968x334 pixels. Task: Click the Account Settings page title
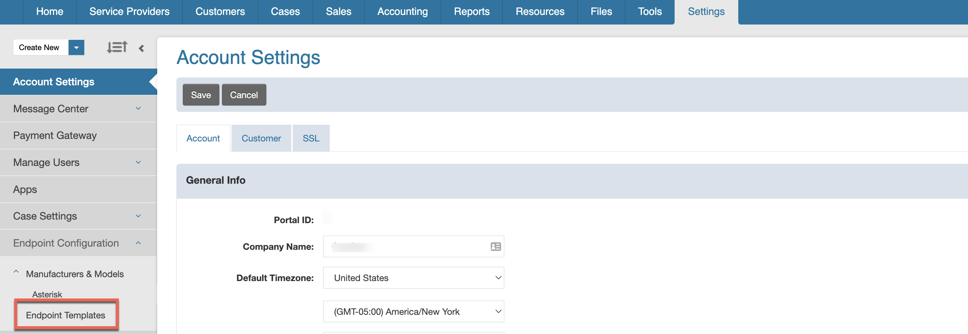(x=248, y=58)
